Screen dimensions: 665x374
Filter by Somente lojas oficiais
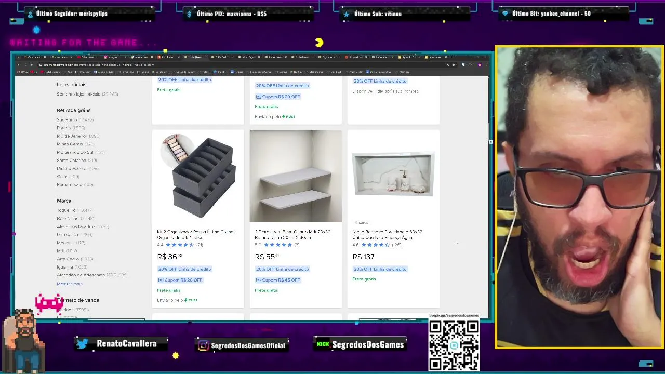click(x=87, y=94)
